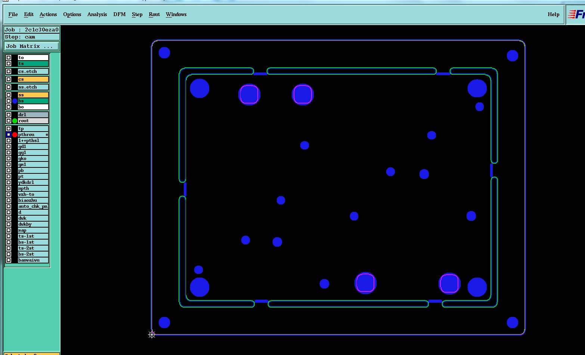
Task: Select the auto_chk_pnl layer name
Action: pos(33,206)
